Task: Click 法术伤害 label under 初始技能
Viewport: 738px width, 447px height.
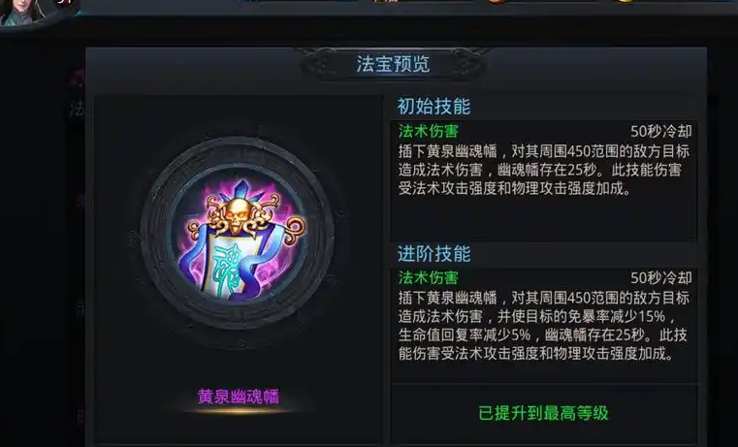Action: [x=429, y=131]
